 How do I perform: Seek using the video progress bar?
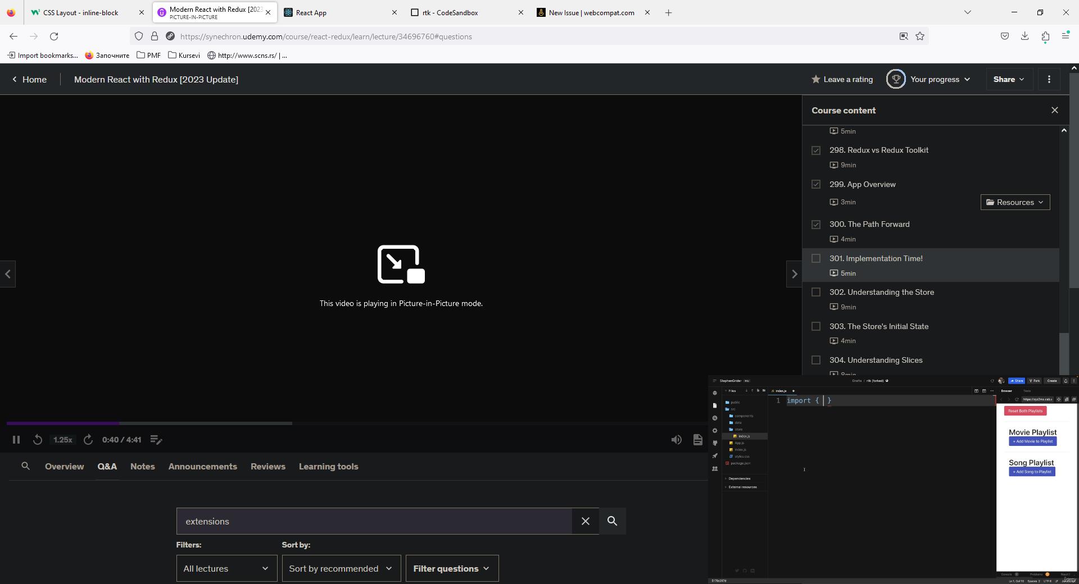[225, 423]
